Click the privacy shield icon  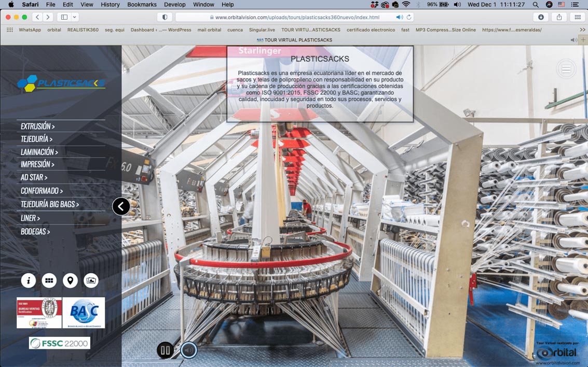click(x=165, y=17)
